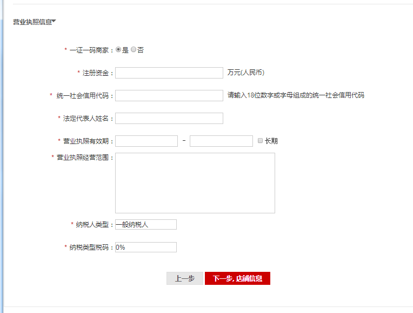Image resolution: width=413 pixels, height=313 pixels.
Task: Open the 纳税类型税码 dropdown showing 0%
Action: click(146, 247)
